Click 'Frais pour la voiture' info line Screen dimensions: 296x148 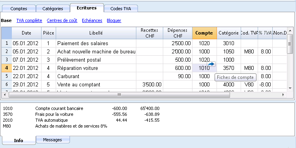(x=54, y=114)
